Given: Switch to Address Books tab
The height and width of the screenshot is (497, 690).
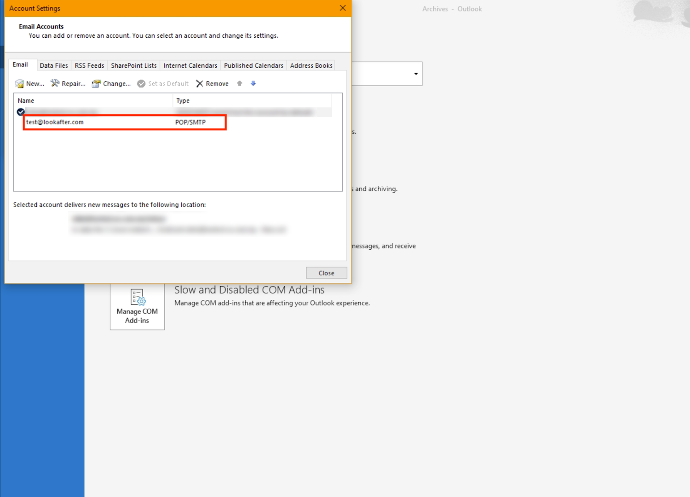Looking at the screenshot, I should pos(311,66).
